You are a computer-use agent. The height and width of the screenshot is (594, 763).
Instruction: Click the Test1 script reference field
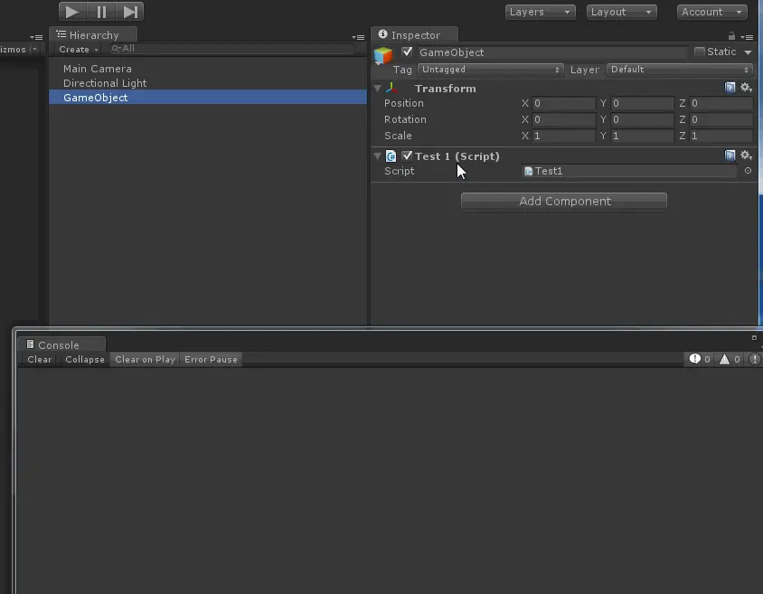click(629, 171)
